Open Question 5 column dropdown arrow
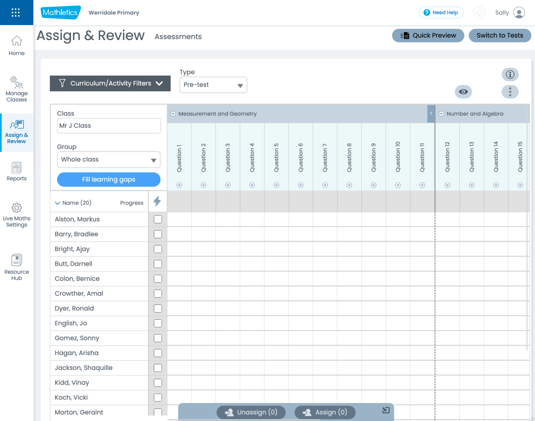 [276, 185]
